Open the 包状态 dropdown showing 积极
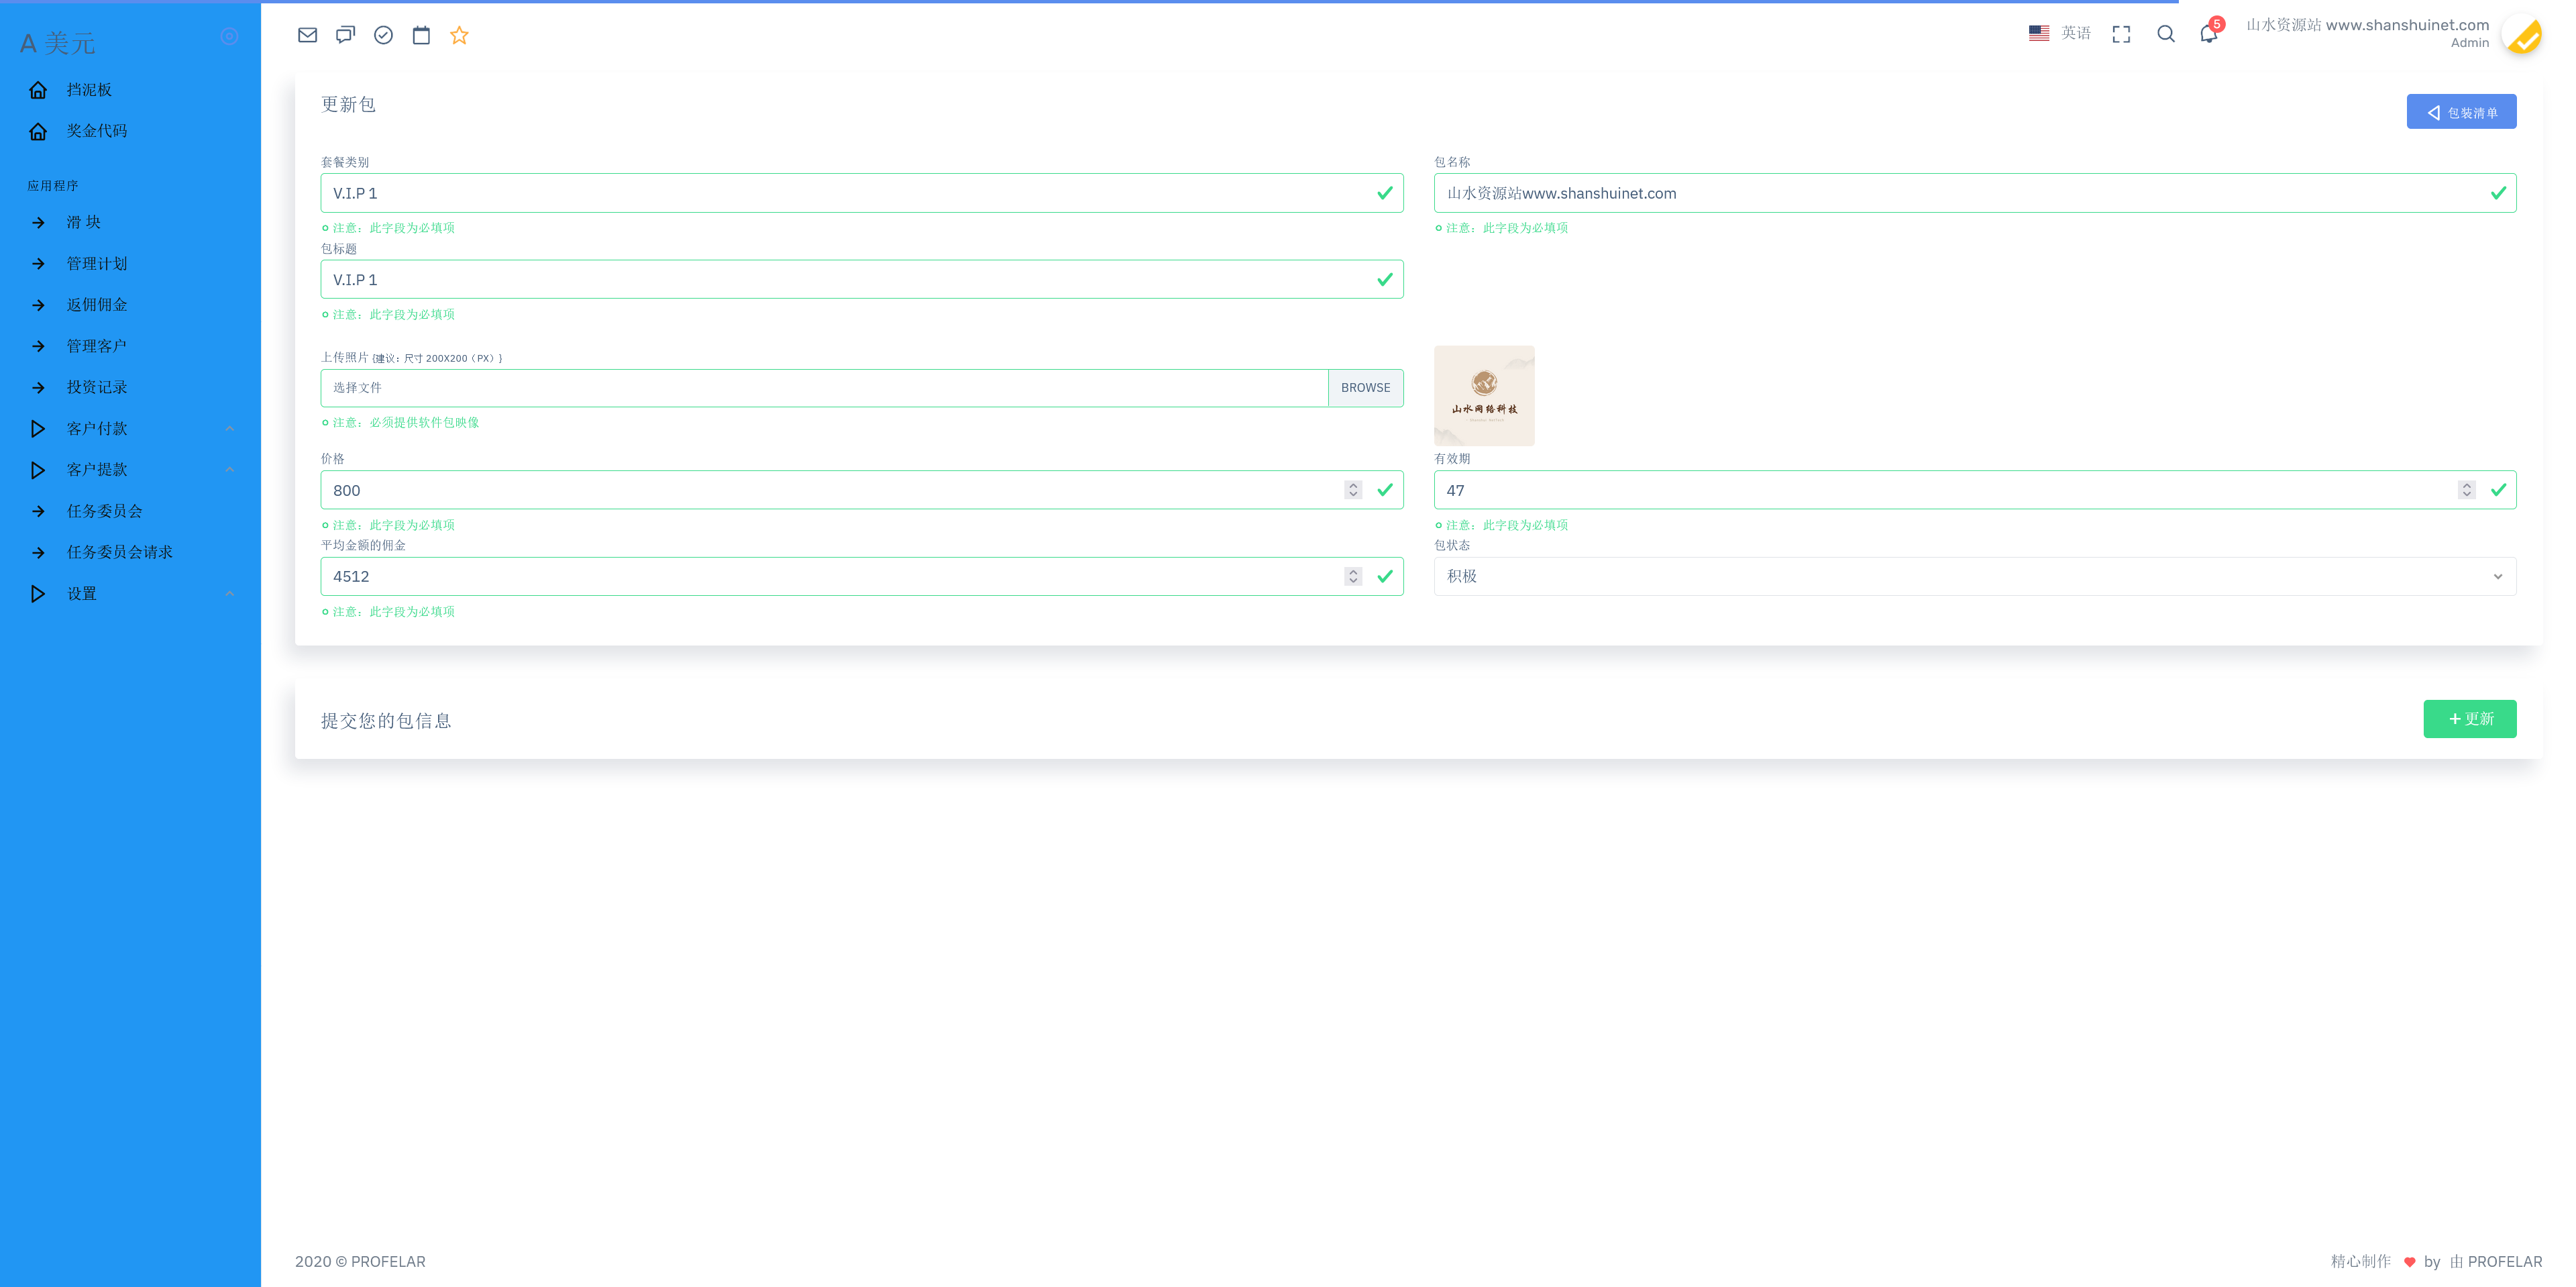Screen dimensions: 2576x1287 click(1974, 576)
